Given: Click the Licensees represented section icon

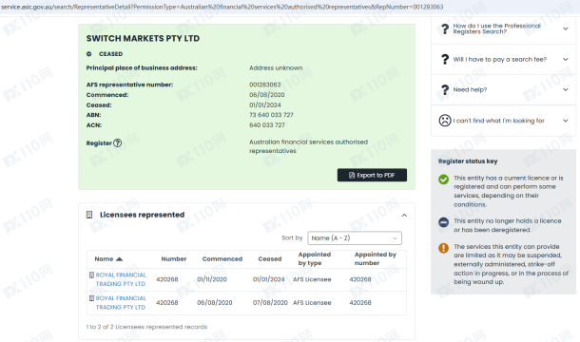Looking at the screenshot, I should click(89, 215).
